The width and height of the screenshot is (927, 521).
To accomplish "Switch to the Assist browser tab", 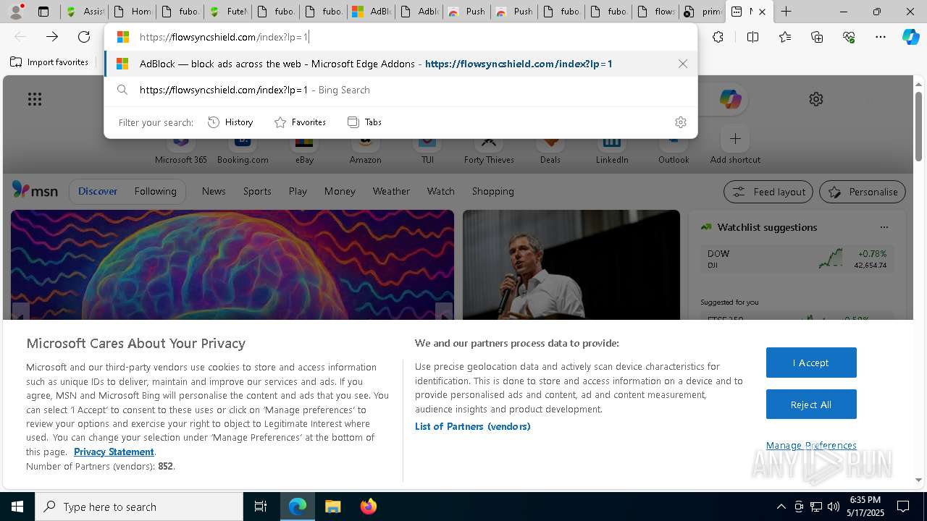I will (x=84, y=12).
